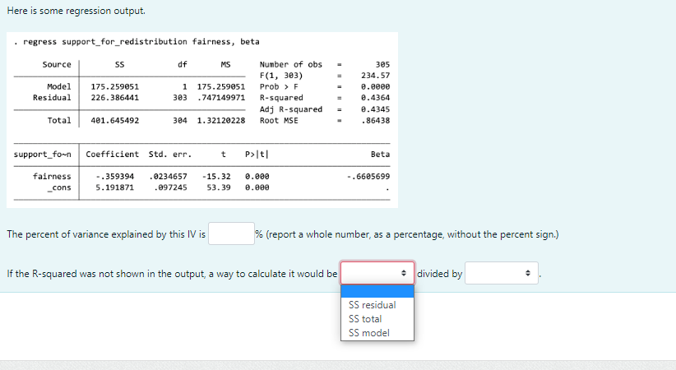Viewport: 676px width, 370px height.
Task: Click the Total SS value 401.645492
Action: [x=114, y=120]
